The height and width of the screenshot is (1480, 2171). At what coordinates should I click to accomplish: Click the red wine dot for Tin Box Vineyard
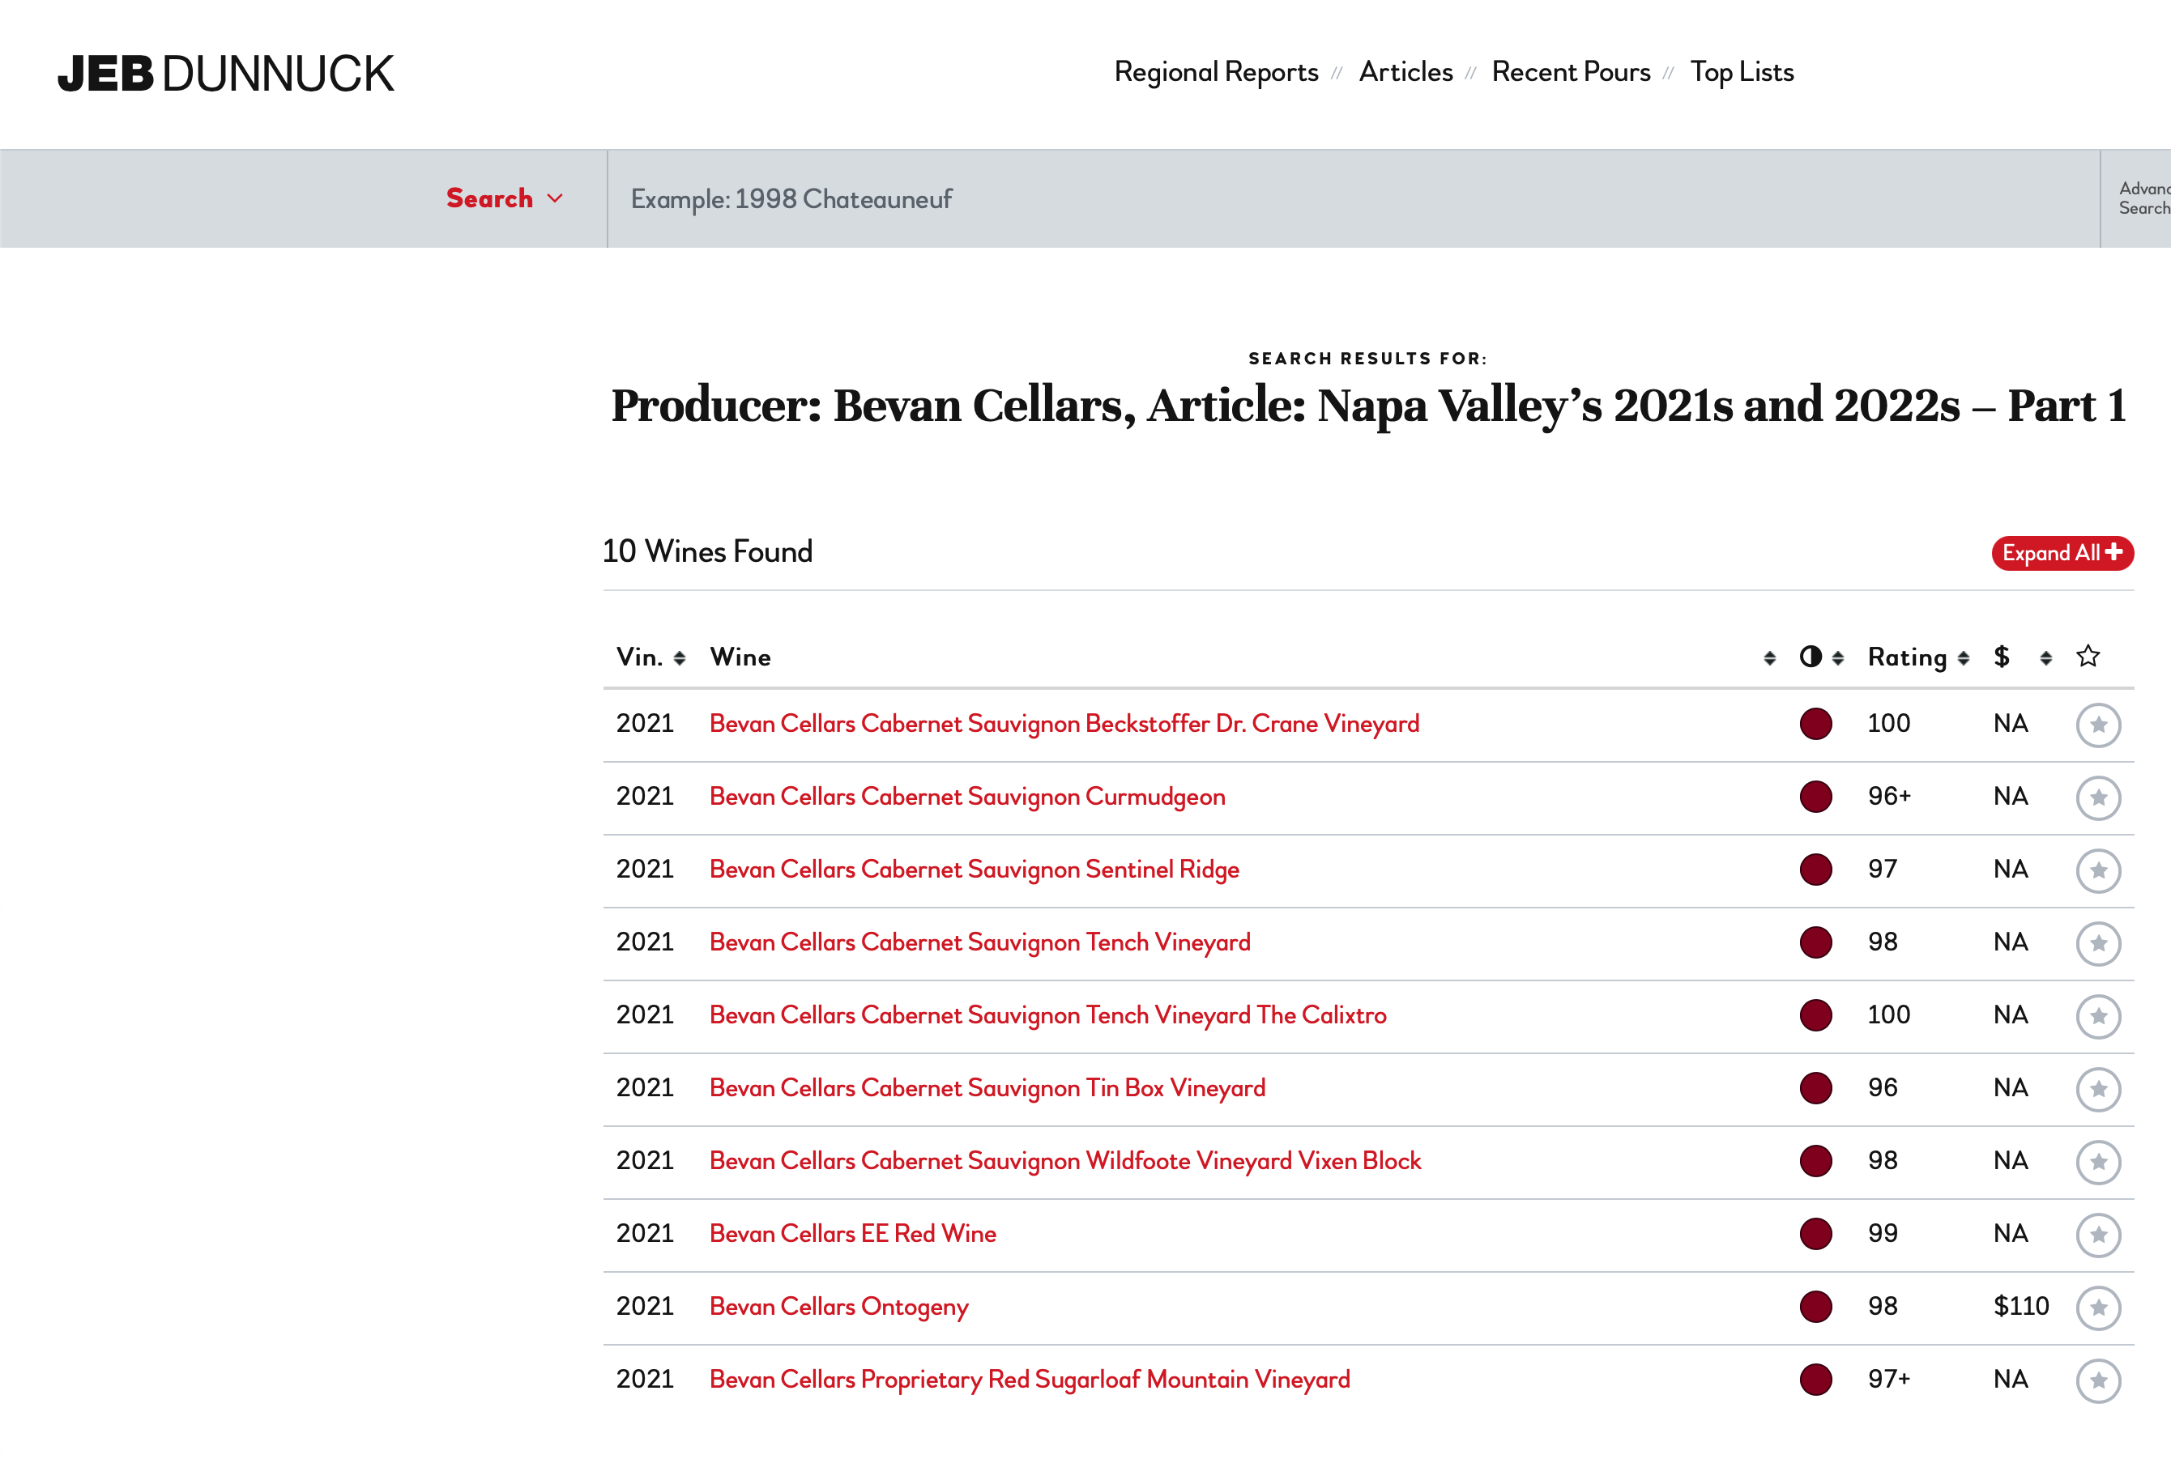pyautogui.click(x=1815, y=1088)
